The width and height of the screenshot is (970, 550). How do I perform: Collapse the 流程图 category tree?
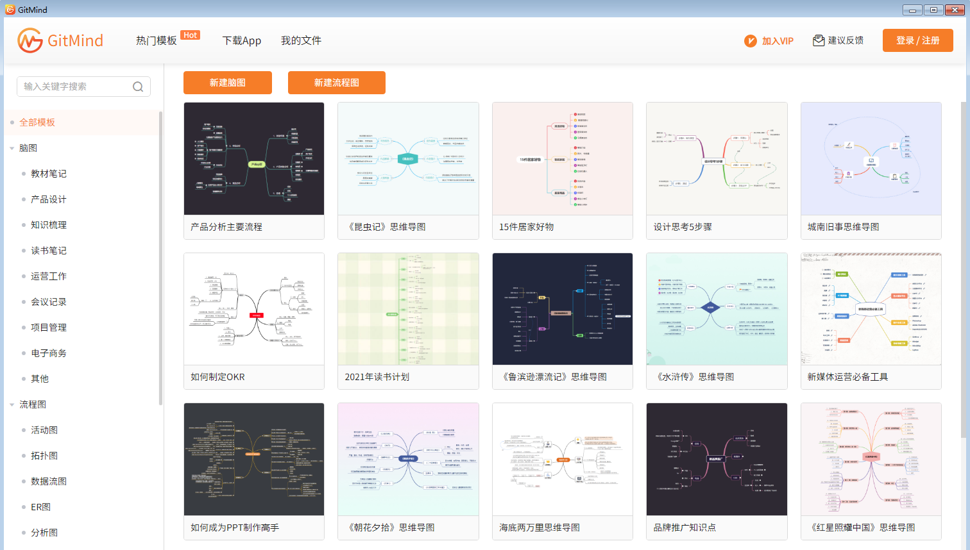(12, 404)
